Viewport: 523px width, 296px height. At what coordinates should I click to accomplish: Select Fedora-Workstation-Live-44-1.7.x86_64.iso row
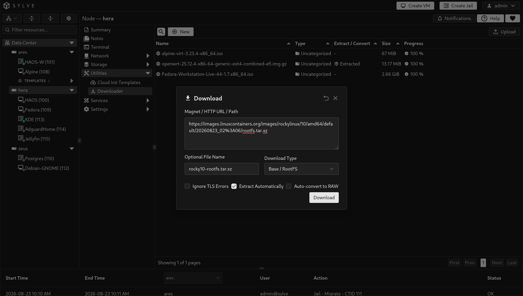coord(338,74)
